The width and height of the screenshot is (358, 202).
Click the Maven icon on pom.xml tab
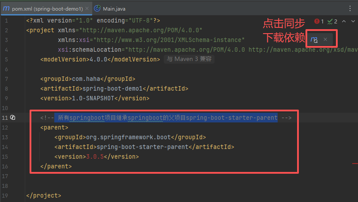[6, 8]
